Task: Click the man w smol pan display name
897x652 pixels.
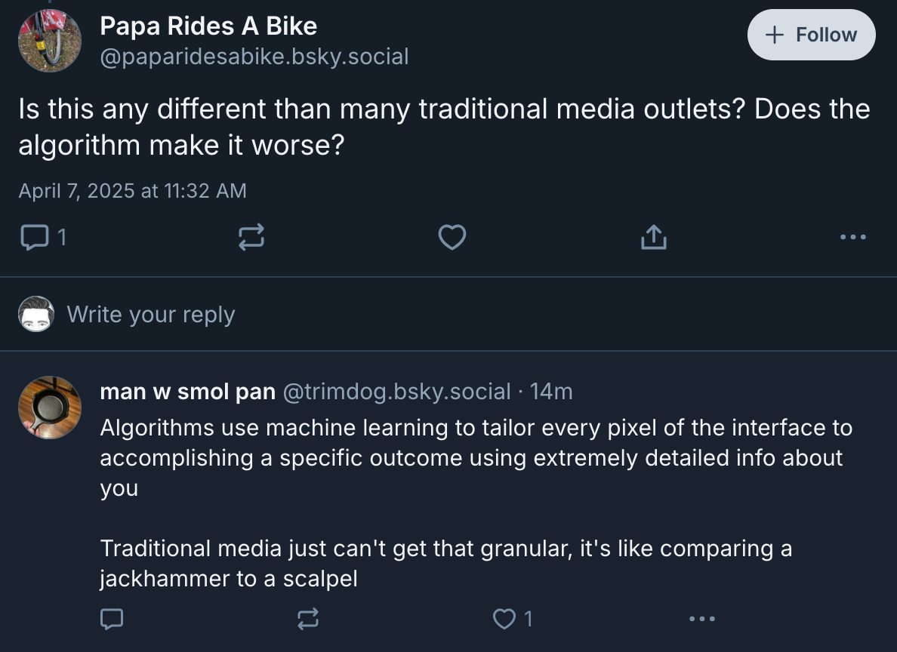Action: pos(187,392)
